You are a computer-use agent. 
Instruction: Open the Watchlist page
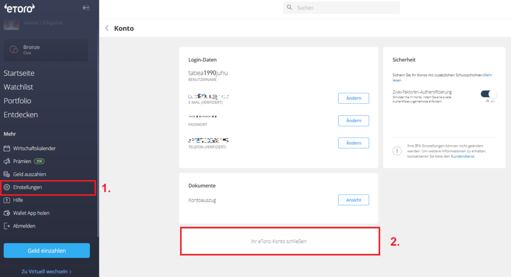[x=18, y=87]
